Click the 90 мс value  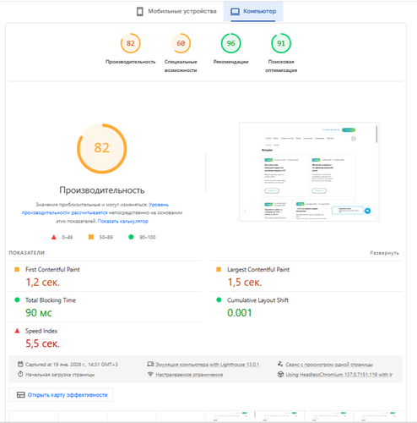[39, 313]
